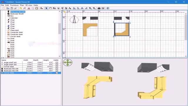
Task: Open the Plan menu
Action: click(x=22, y=5)
